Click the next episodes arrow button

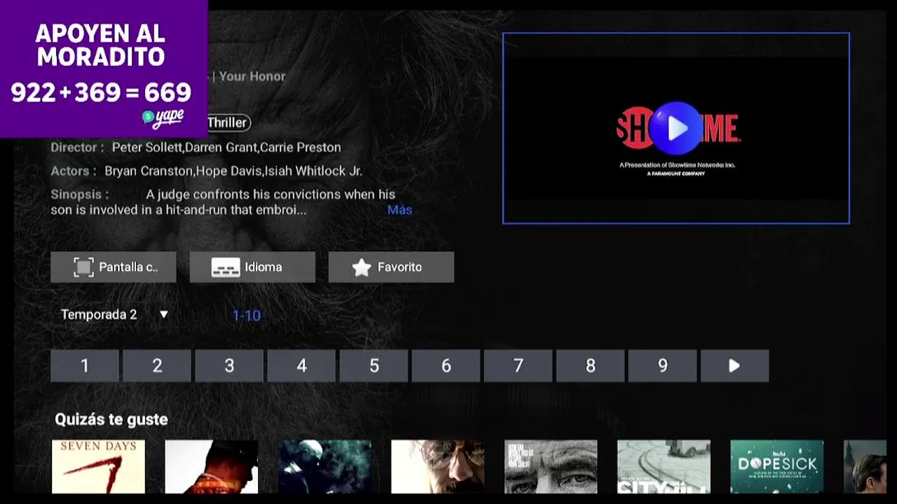(734, 365)
